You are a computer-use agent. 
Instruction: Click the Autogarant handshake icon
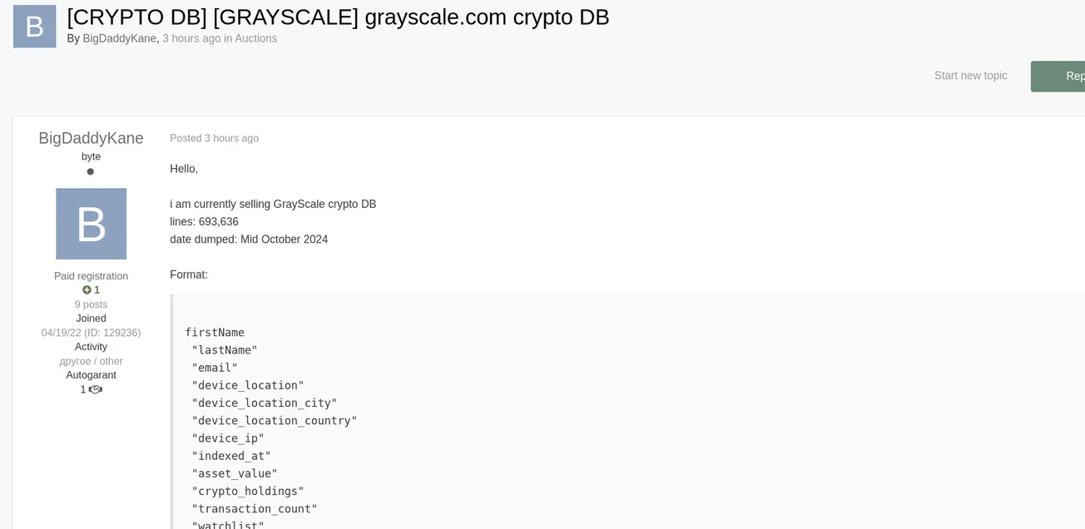(x=95, y=389)
